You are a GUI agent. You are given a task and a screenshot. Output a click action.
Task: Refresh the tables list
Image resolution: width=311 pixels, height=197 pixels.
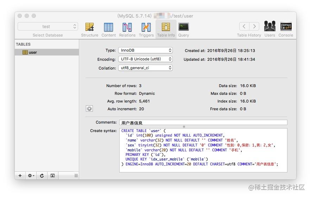(x=42, y=176)
